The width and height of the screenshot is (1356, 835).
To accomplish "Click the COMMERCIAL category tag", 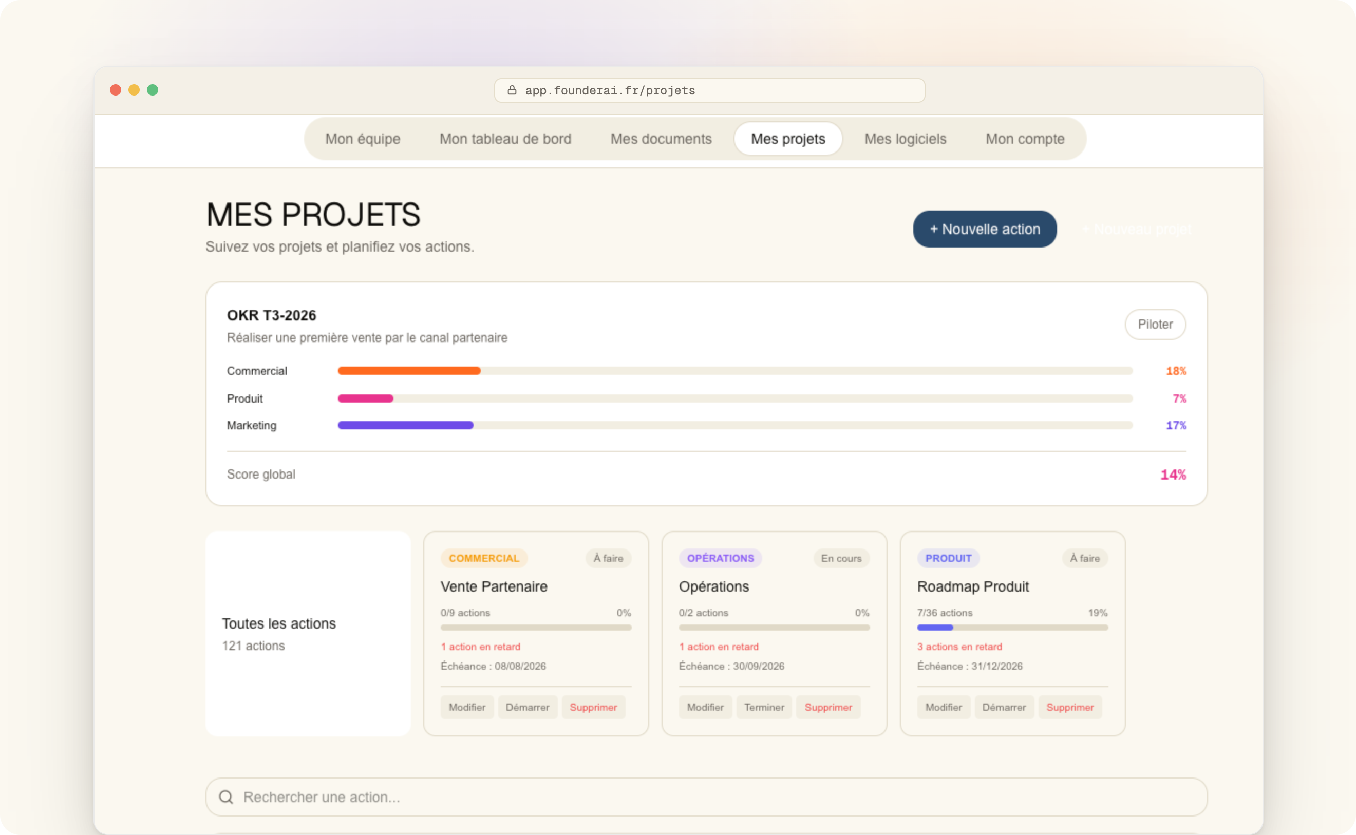I will pos(484,558).
